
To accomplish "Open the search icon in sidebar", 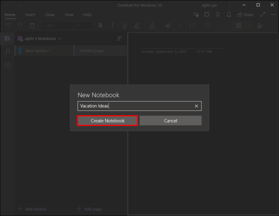I will (x=7, y=52).
